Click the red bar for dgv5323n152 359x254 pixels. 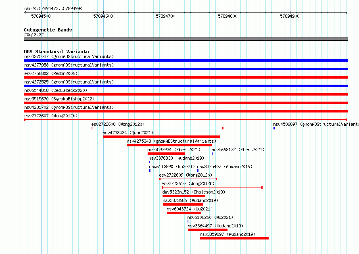pos(184,196)
